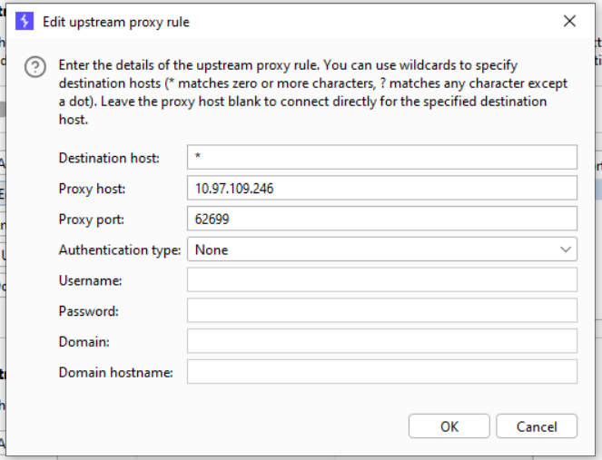The height and width of the screenshot is (460, 602).
Task: Click the dialog title 'Edit upstream proxy rule'
Action: [116, 21]
